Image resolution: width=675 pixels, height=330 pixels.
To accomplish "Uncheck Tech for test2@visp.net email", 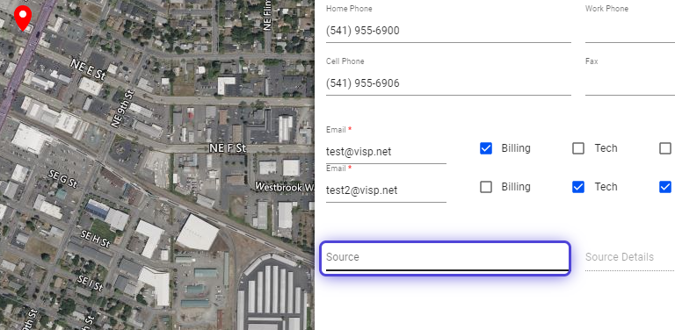I will tap(578, 187).
